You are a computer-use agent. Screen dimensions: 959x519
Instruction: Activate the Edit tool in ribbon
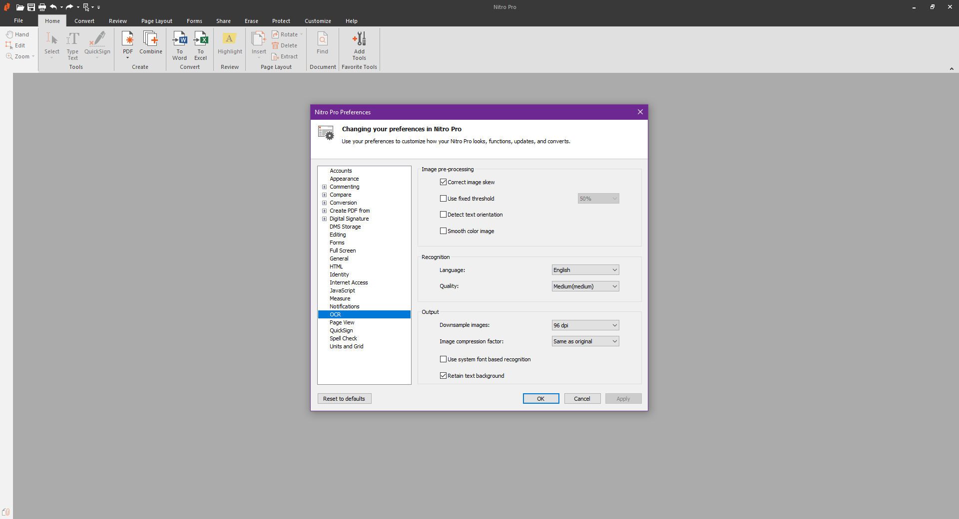click(x=15, y=45)
